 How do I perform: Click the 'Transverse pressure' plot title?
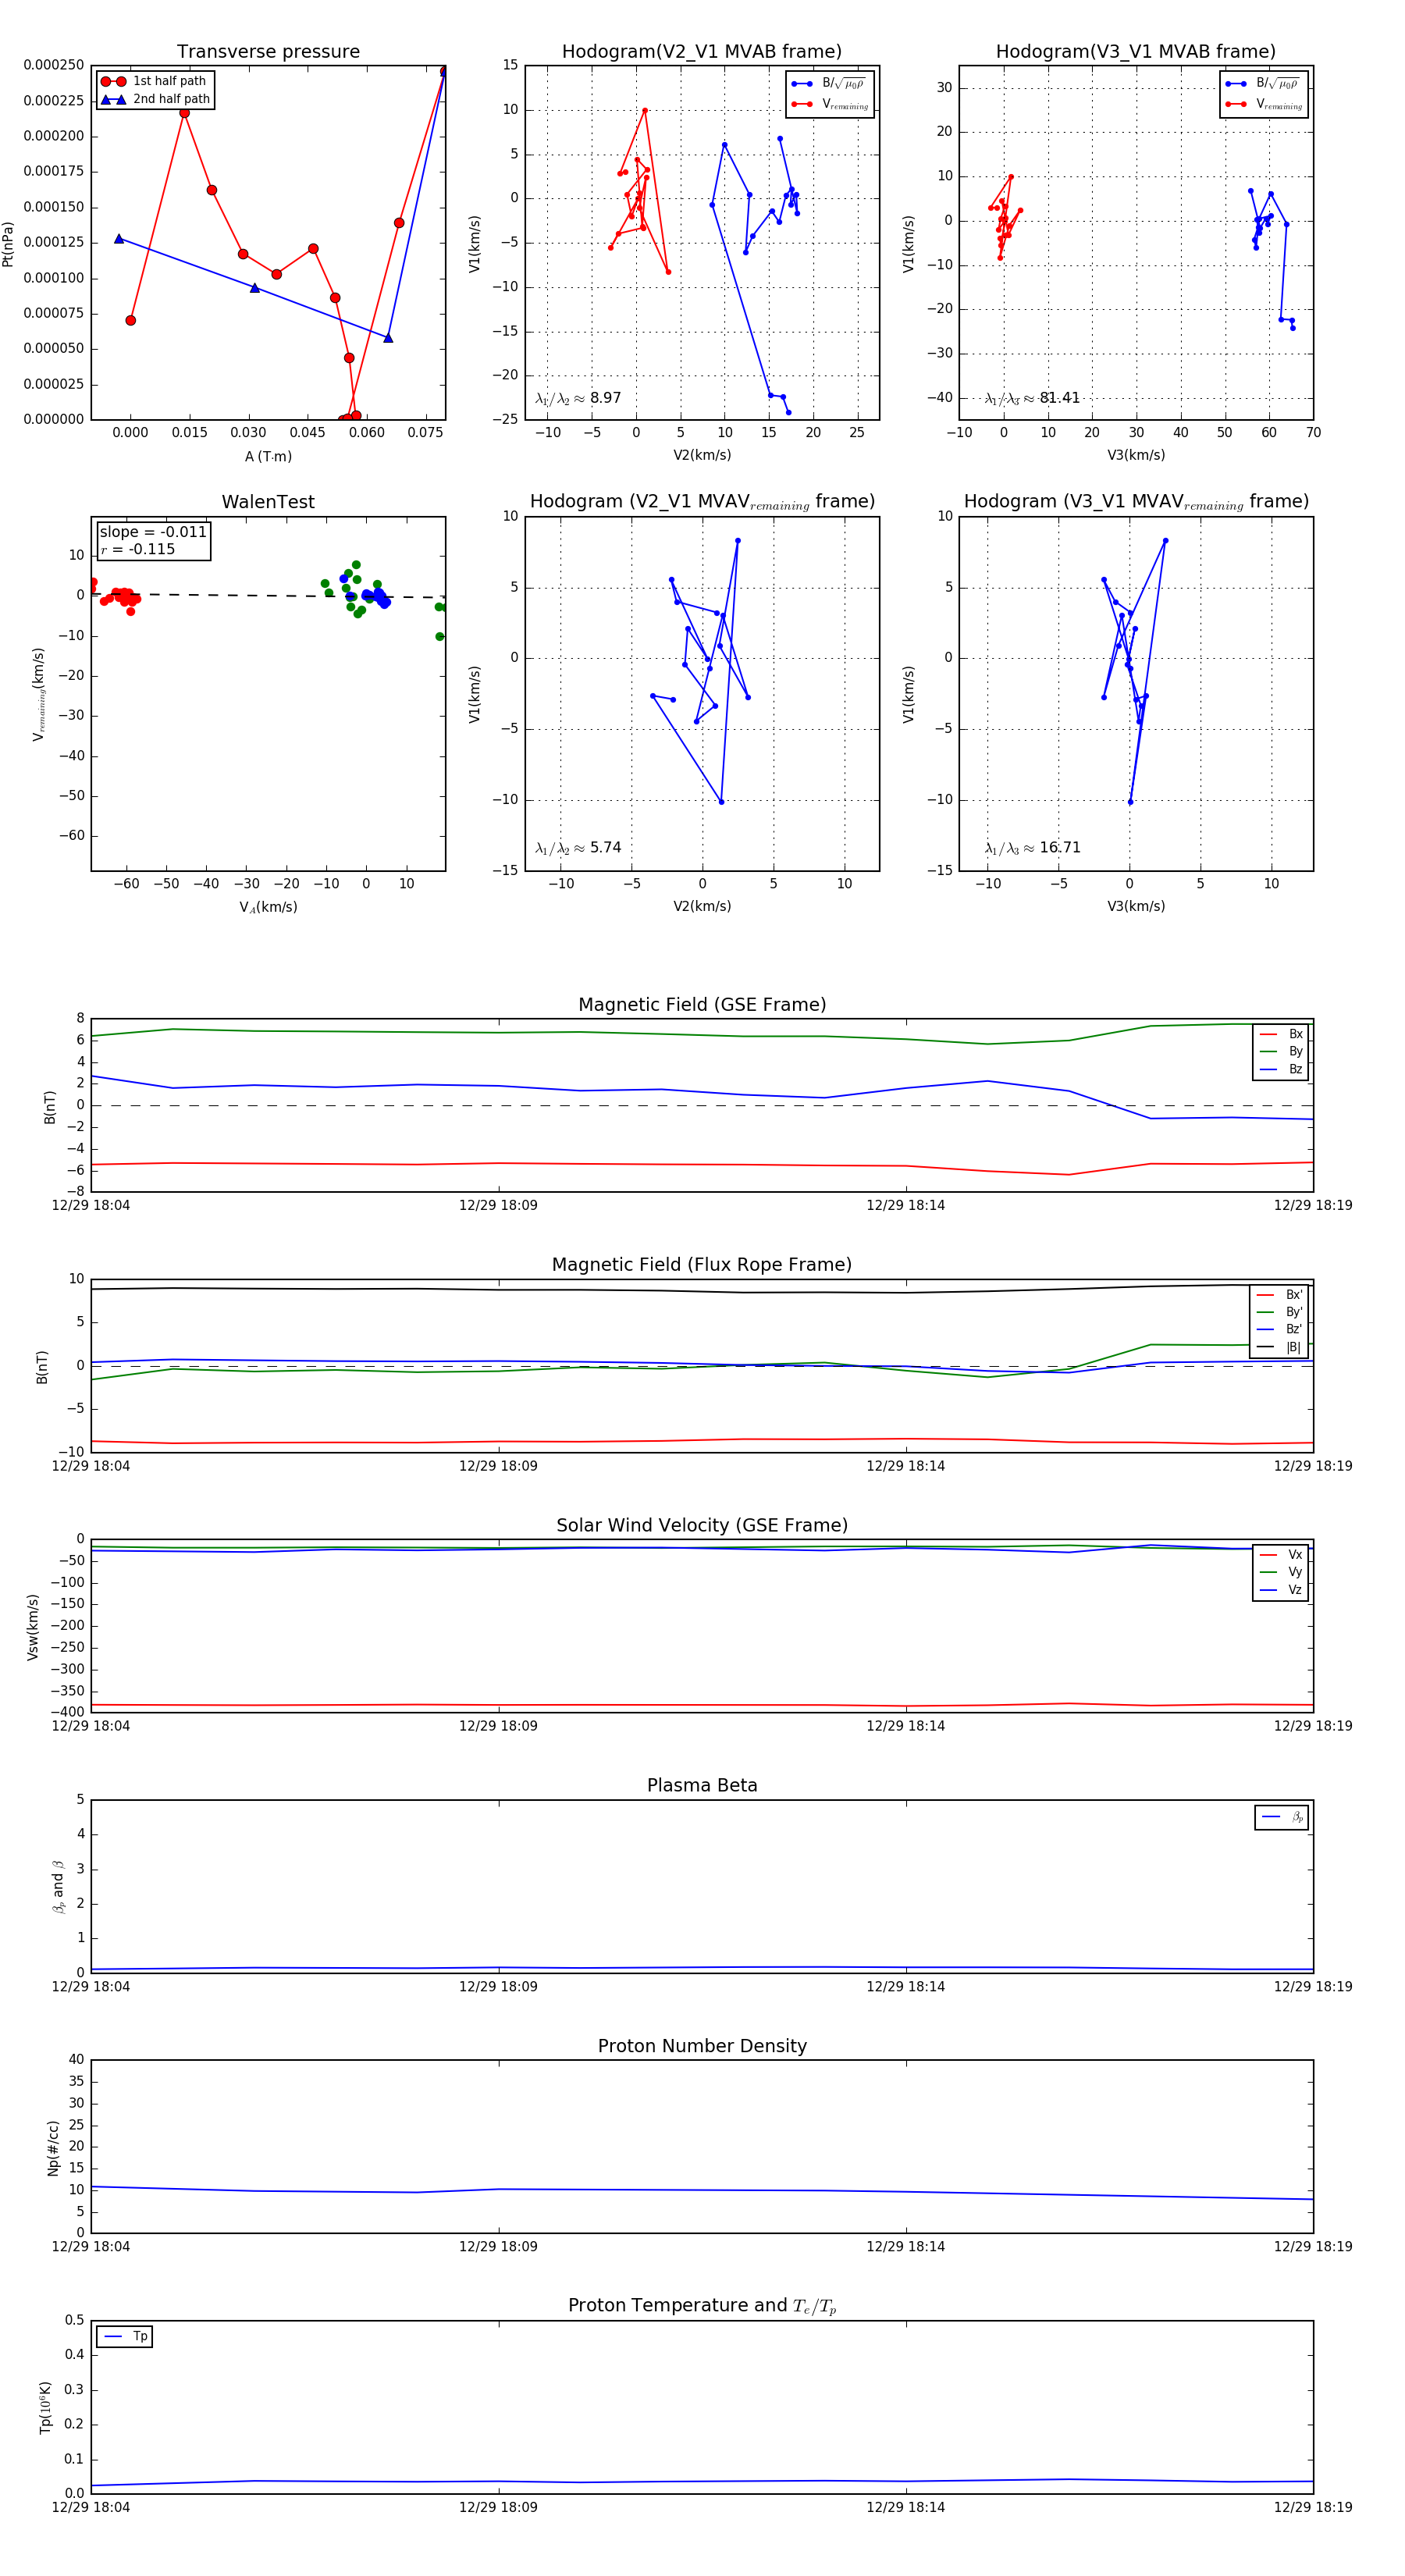pos(268,52)
